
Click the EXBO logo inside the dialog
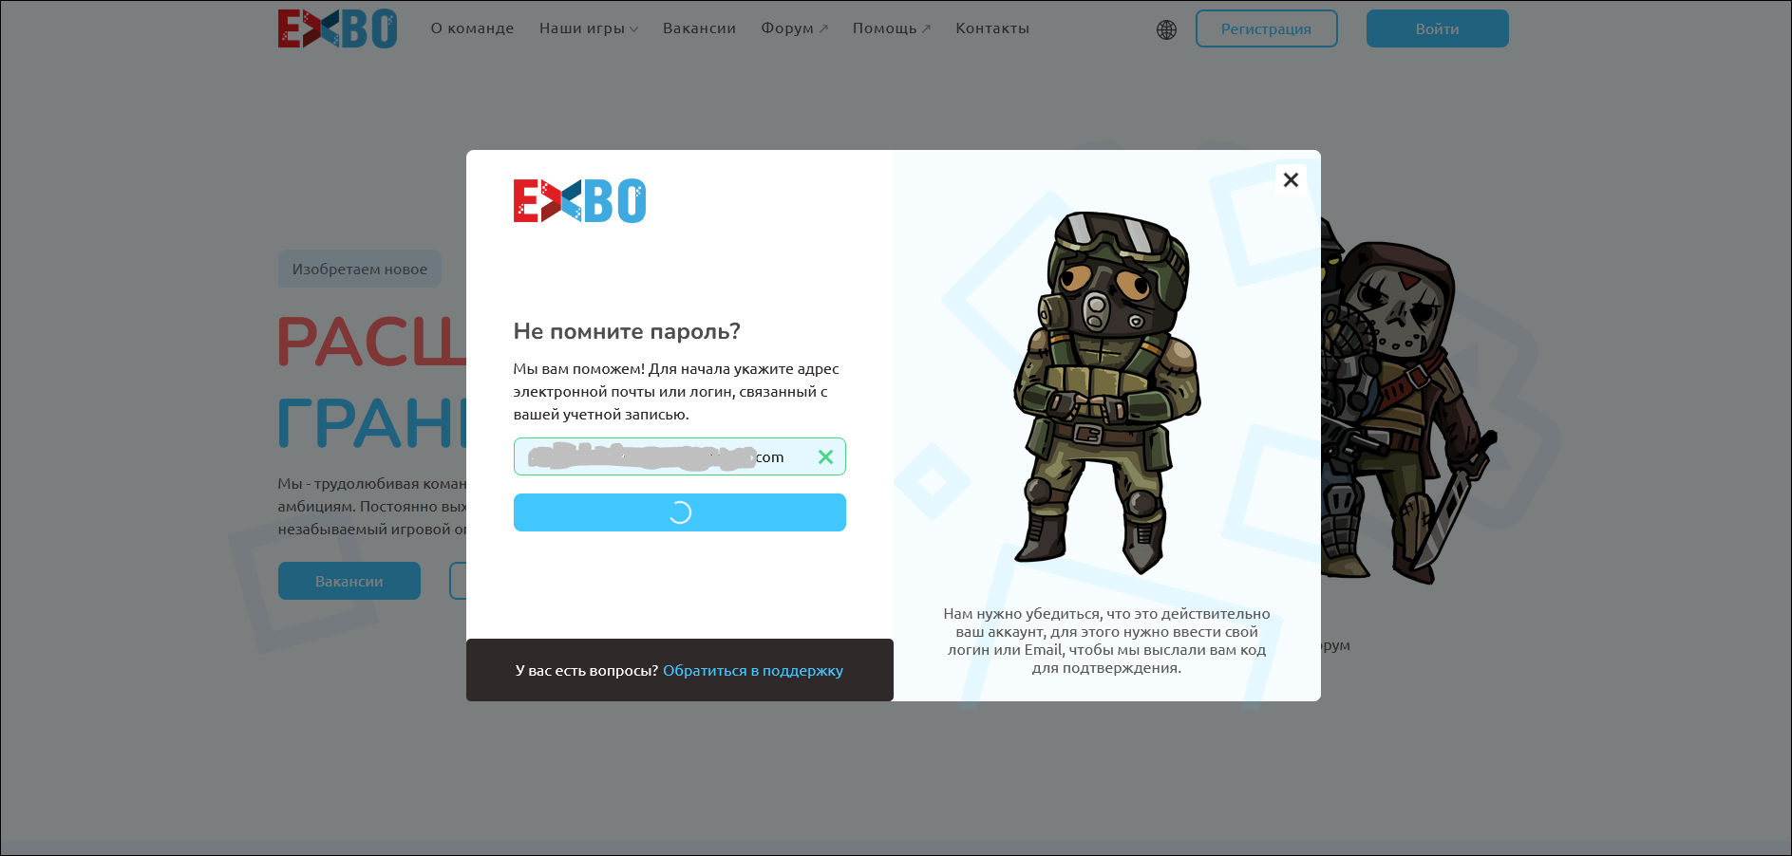[579, 201]
